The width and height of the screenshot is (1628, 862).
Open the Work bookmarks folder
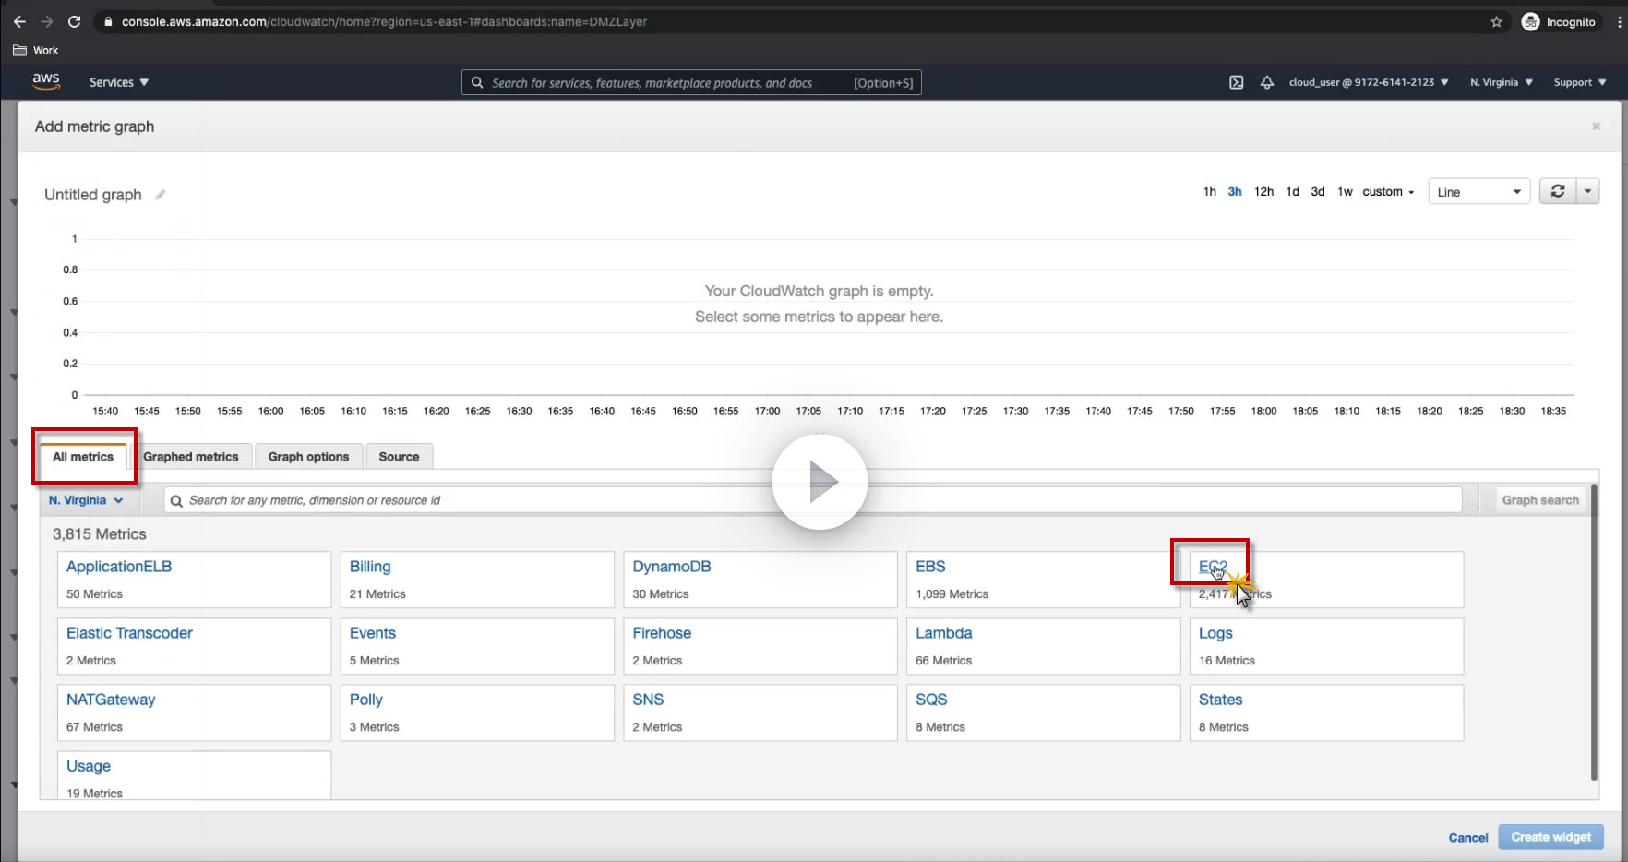click(36, 51)
